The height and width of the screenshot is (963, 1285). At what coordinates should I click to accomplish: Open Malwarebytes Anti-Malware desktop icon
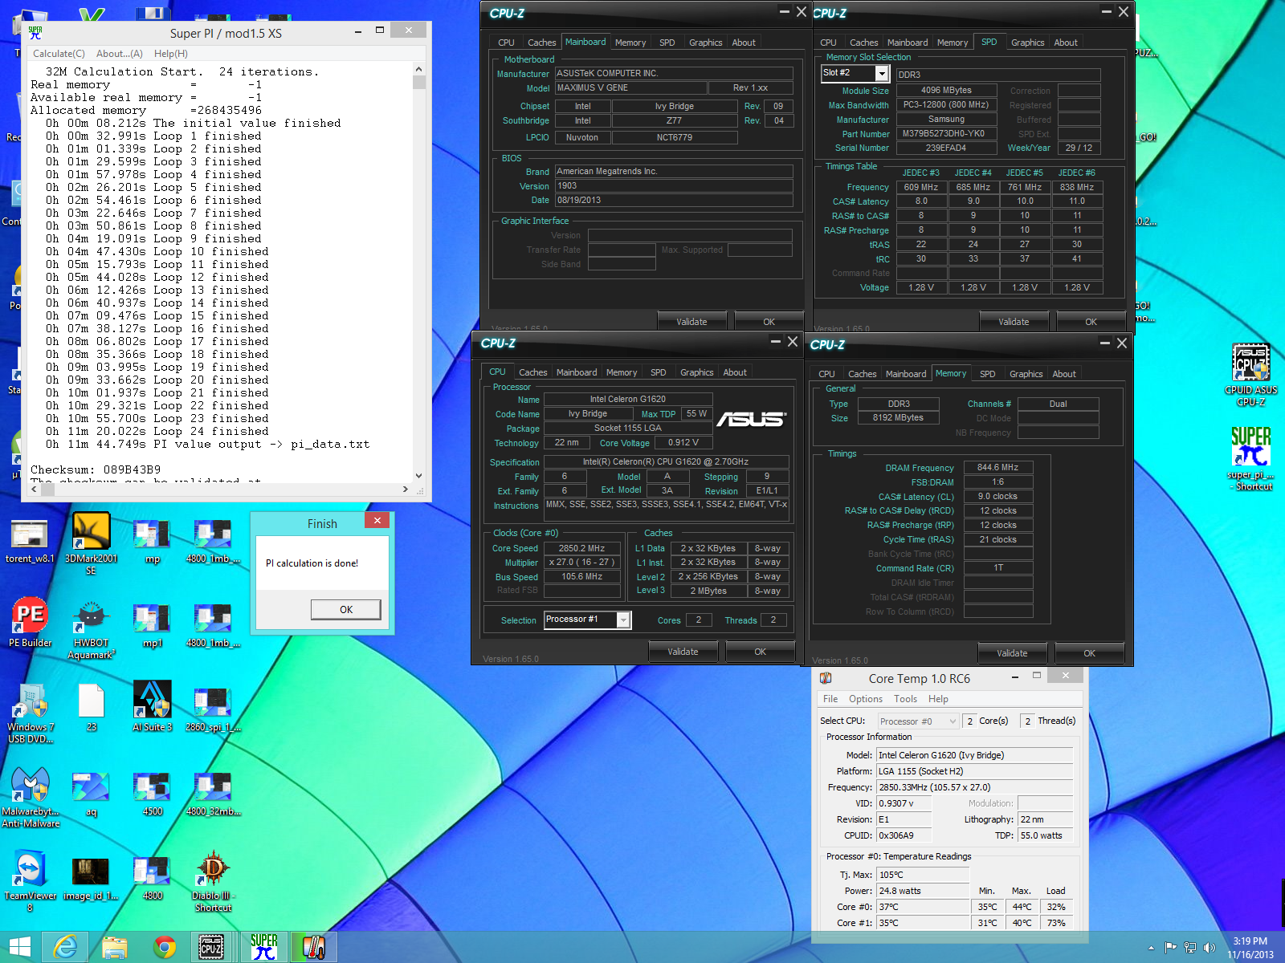point(30,797)
